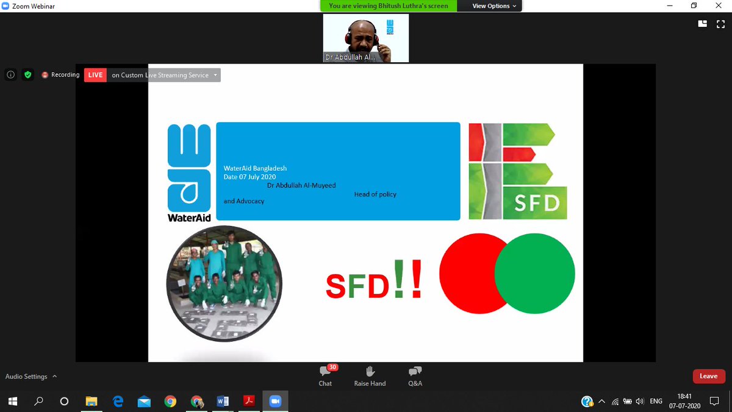The height and width of the screenshot is (412, 732).
Task: Open the View Options dropdown
Action: pos(494,6)
